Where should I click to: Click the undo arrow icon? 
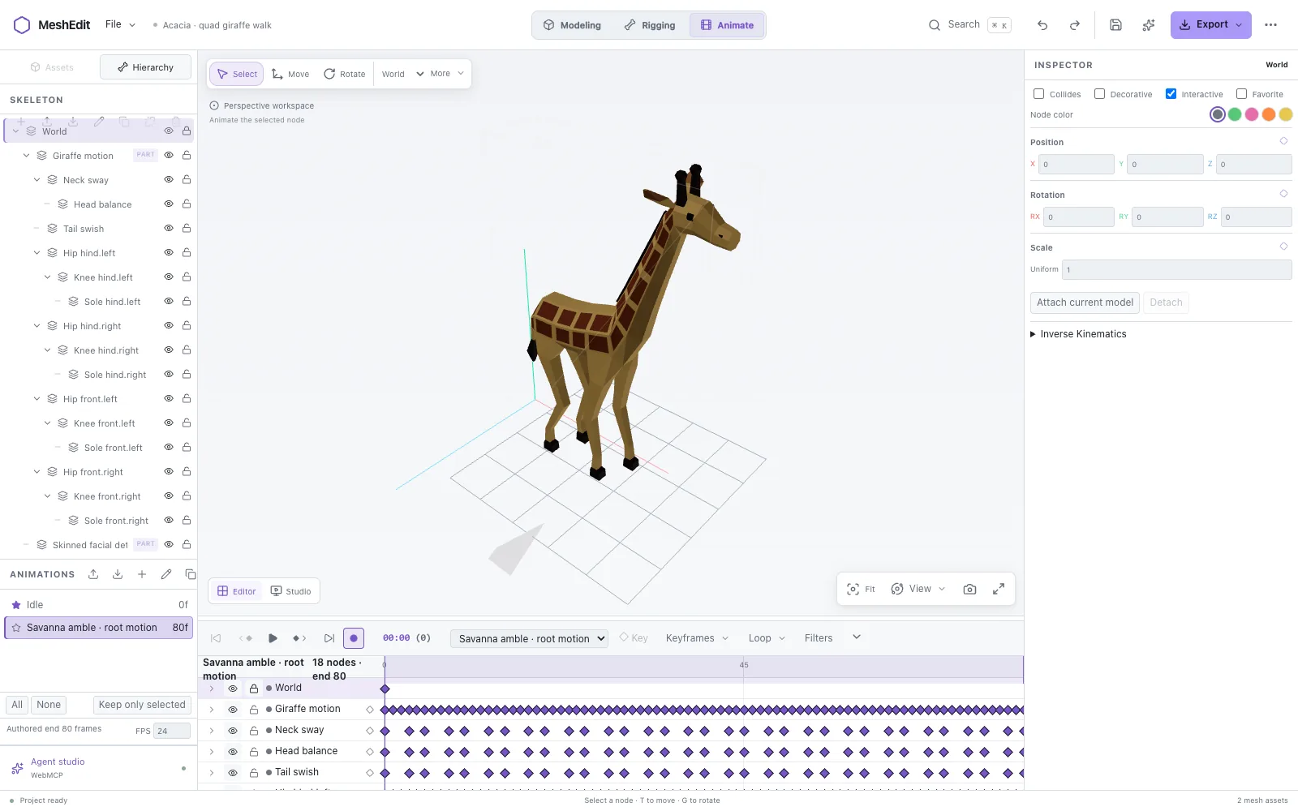coord(1042,25)
